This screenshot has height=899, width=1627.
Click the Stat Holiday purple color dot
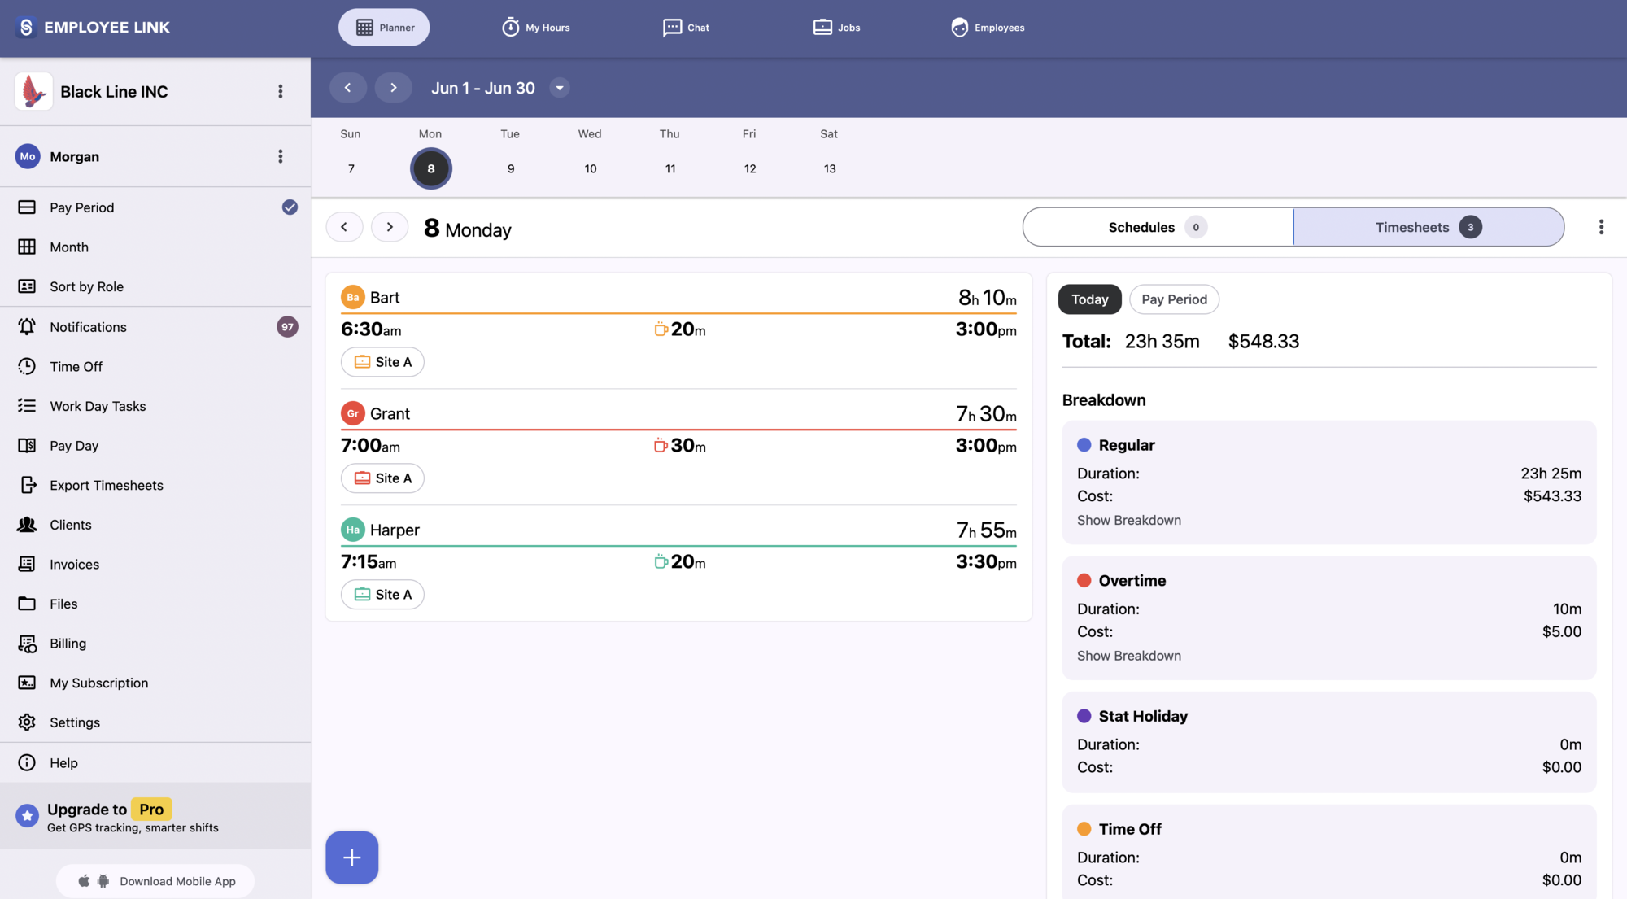click(x=1084, y=716)
